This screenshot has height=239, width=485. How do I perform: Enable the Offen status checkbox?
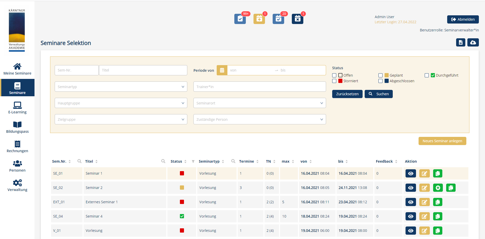(x=334, y=75)
